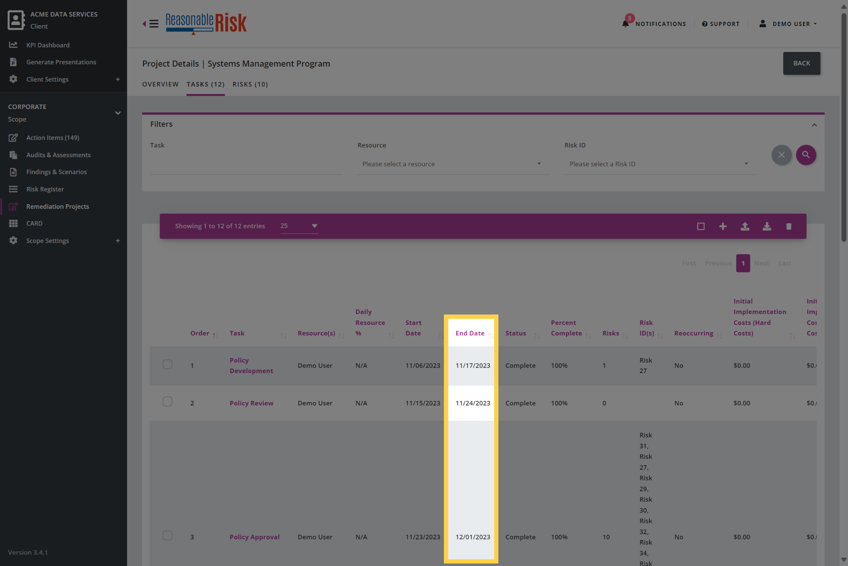This screenshot has height=566, width=848.
Task: Click end date 11/24/2023 cell
Action: (472, 403)
